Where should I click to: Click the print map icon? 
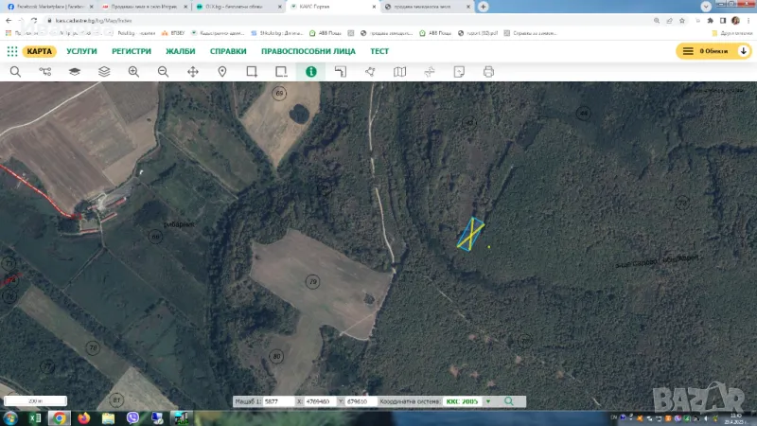pyautogui.click(x=488, y=72)
